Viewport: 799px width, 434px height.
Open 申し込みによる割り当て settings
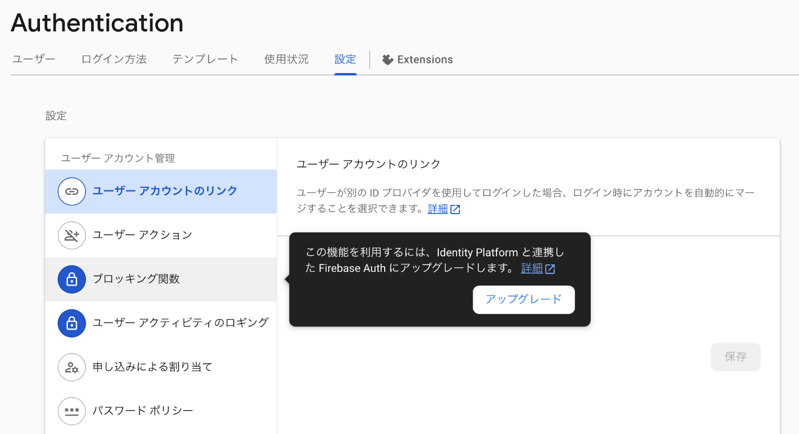[x=161, y=367]
